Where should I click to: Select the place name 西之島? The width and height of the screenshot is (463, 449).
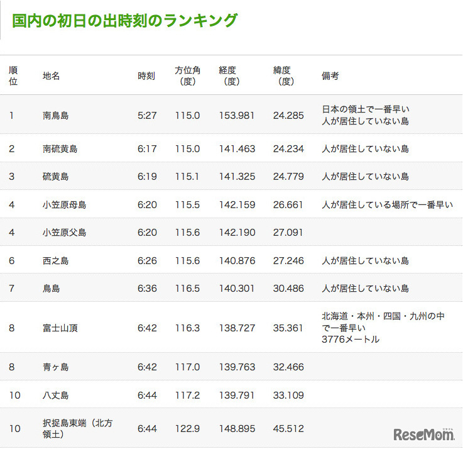(x=55, y=261)
